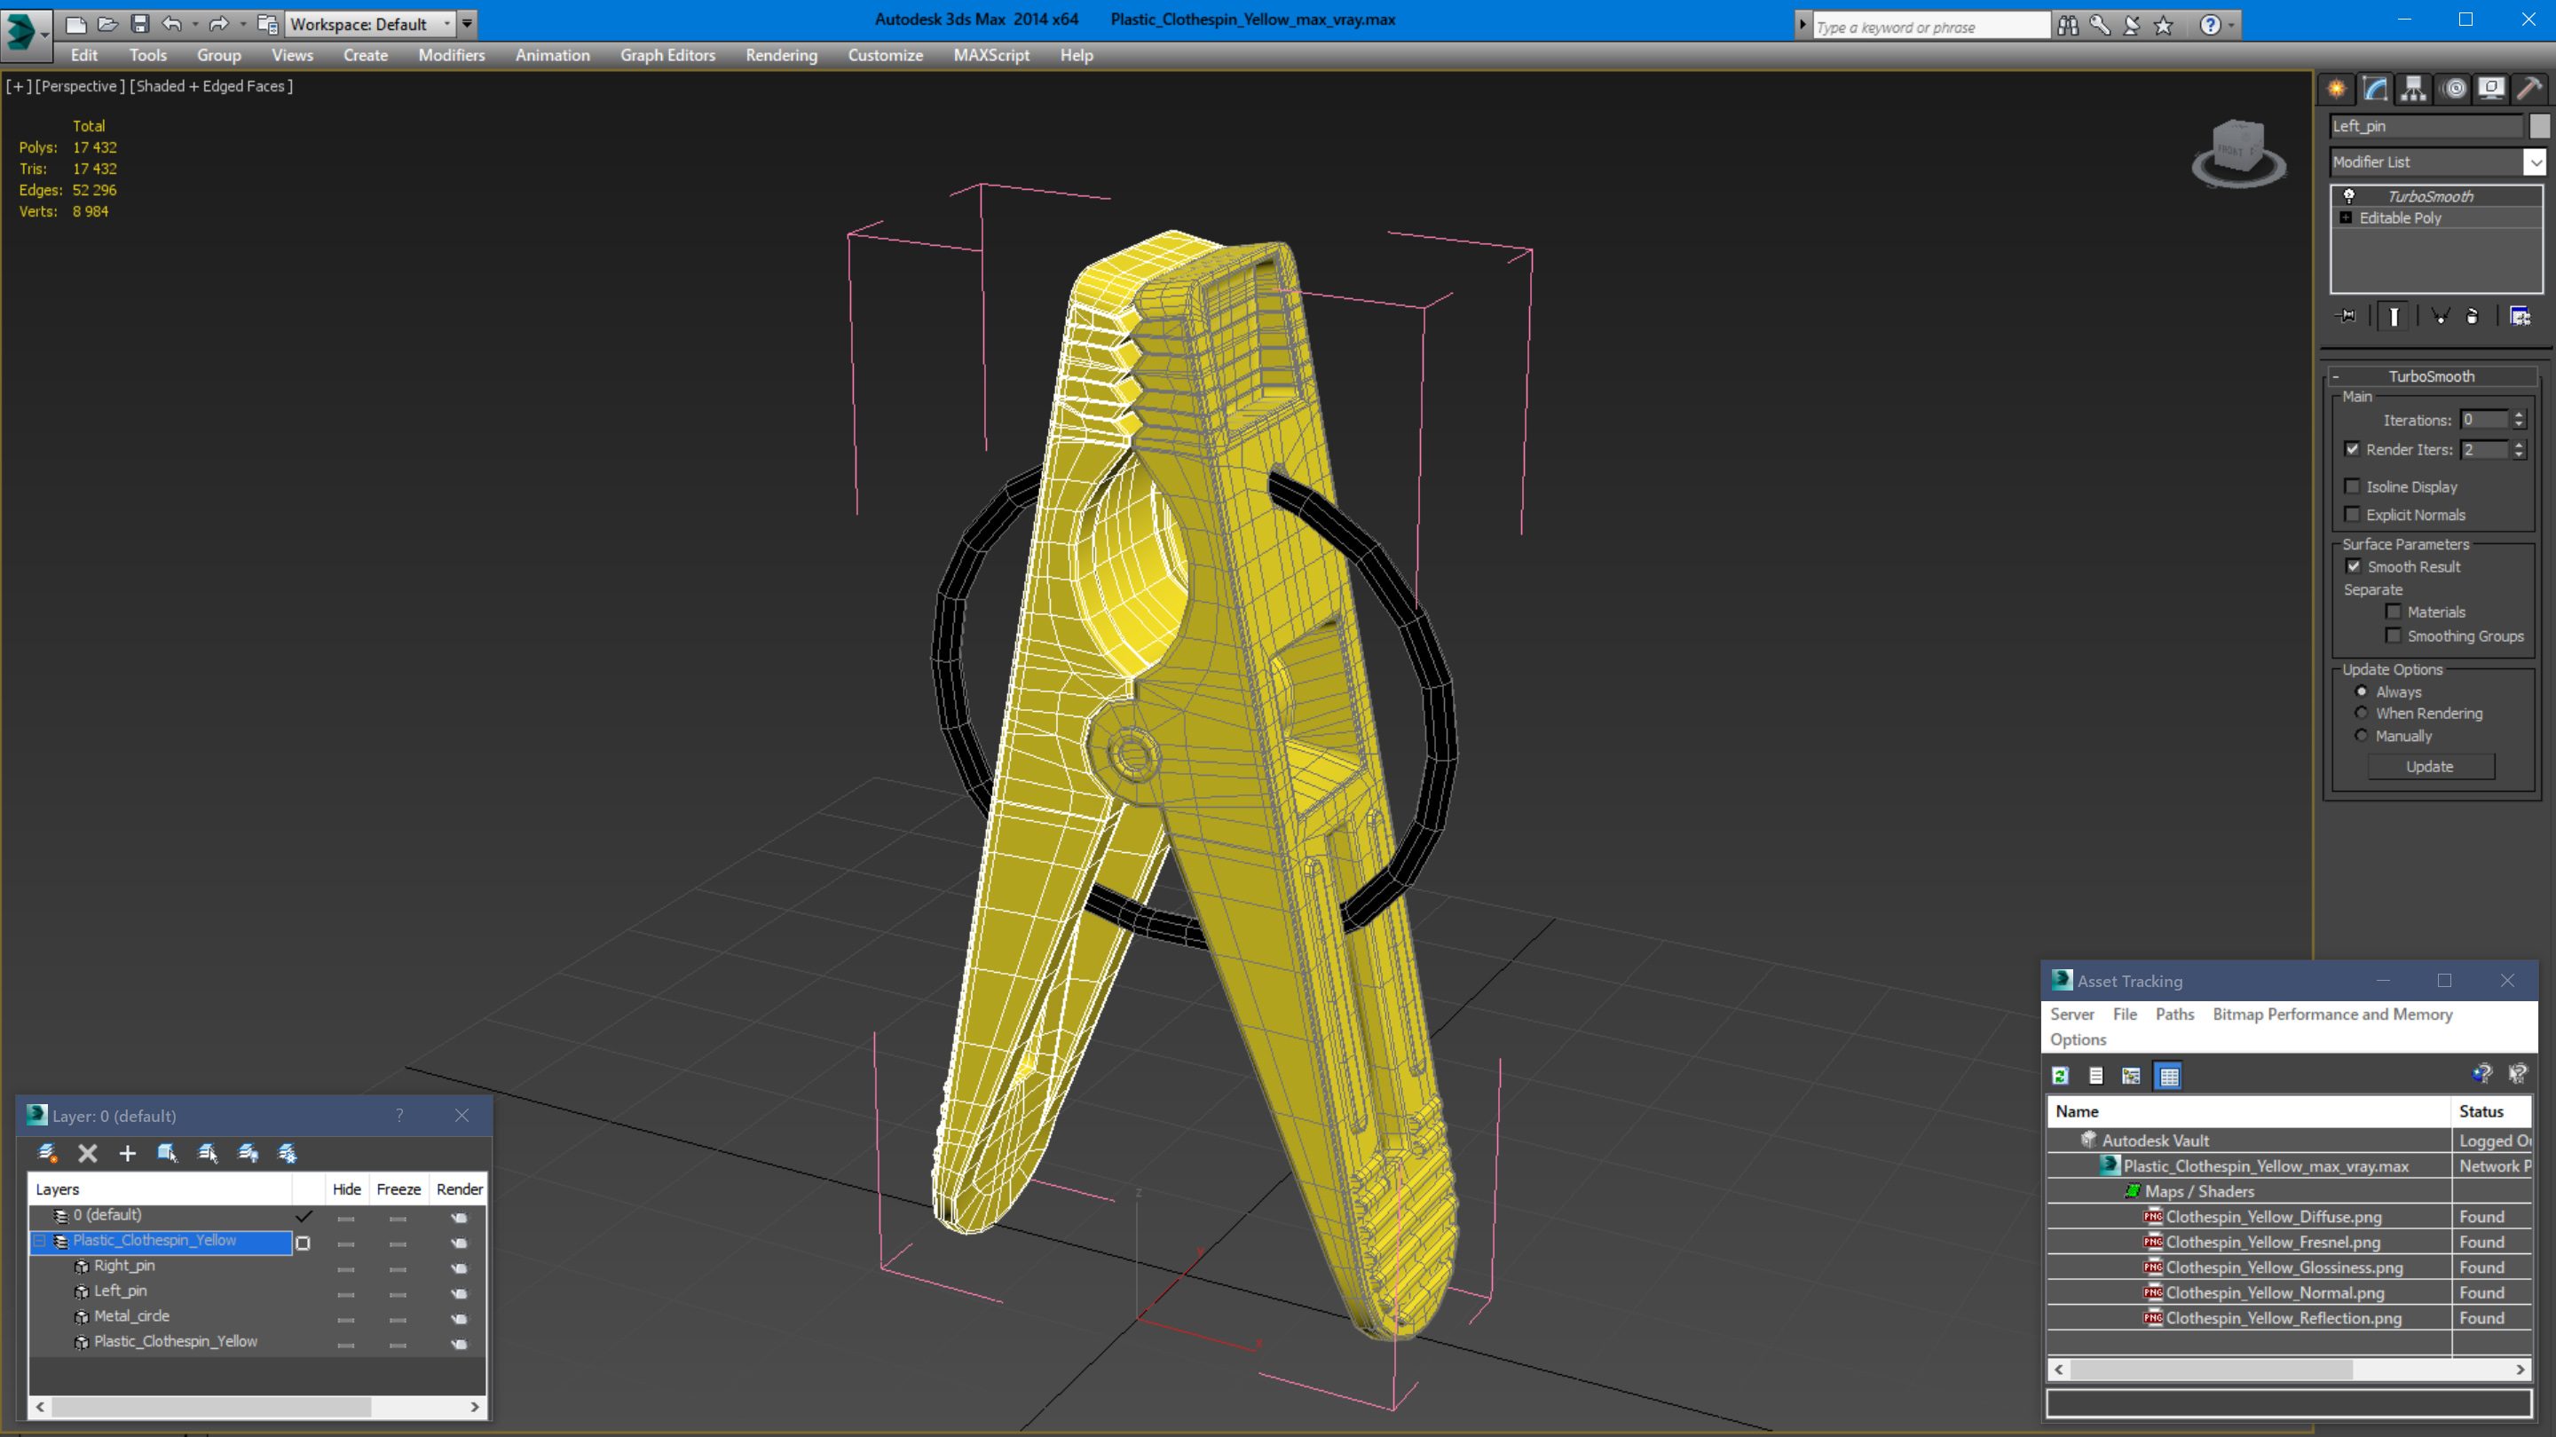Open the Display panel tab icon
The width and height of the screenshot is (2556, 1437).
[2491, 90]
